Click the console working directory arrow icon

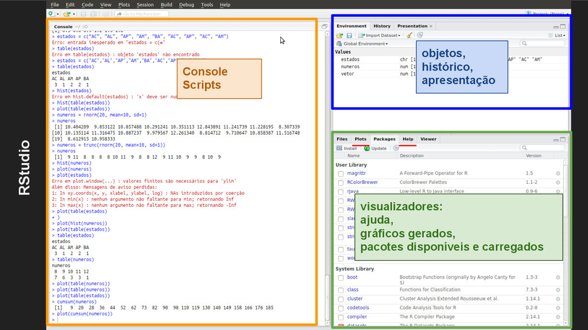coord(86,27)
